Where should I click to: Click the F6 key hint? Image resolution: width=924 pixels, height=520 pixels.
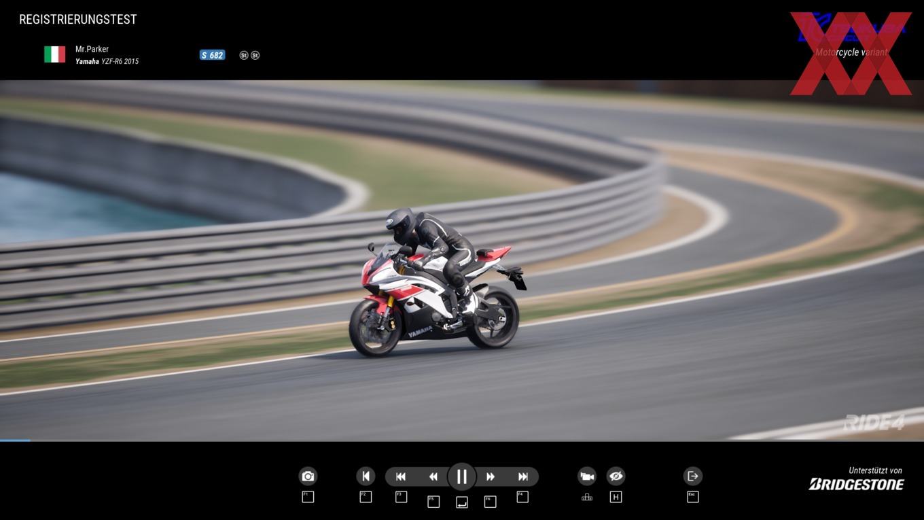tap(490, 502)
